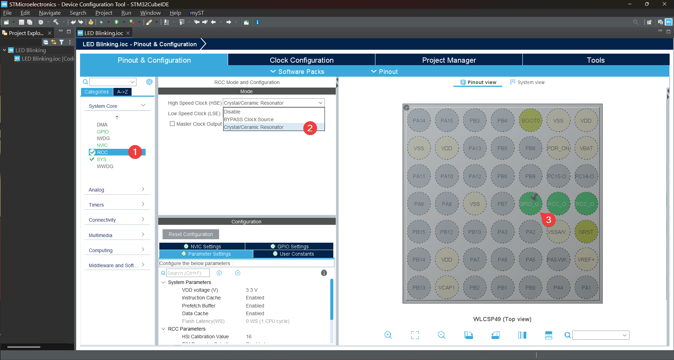Click the MX perspective icon top right
Image resolution: width=674 pixels, height=360 pixels.
point(669,22)
